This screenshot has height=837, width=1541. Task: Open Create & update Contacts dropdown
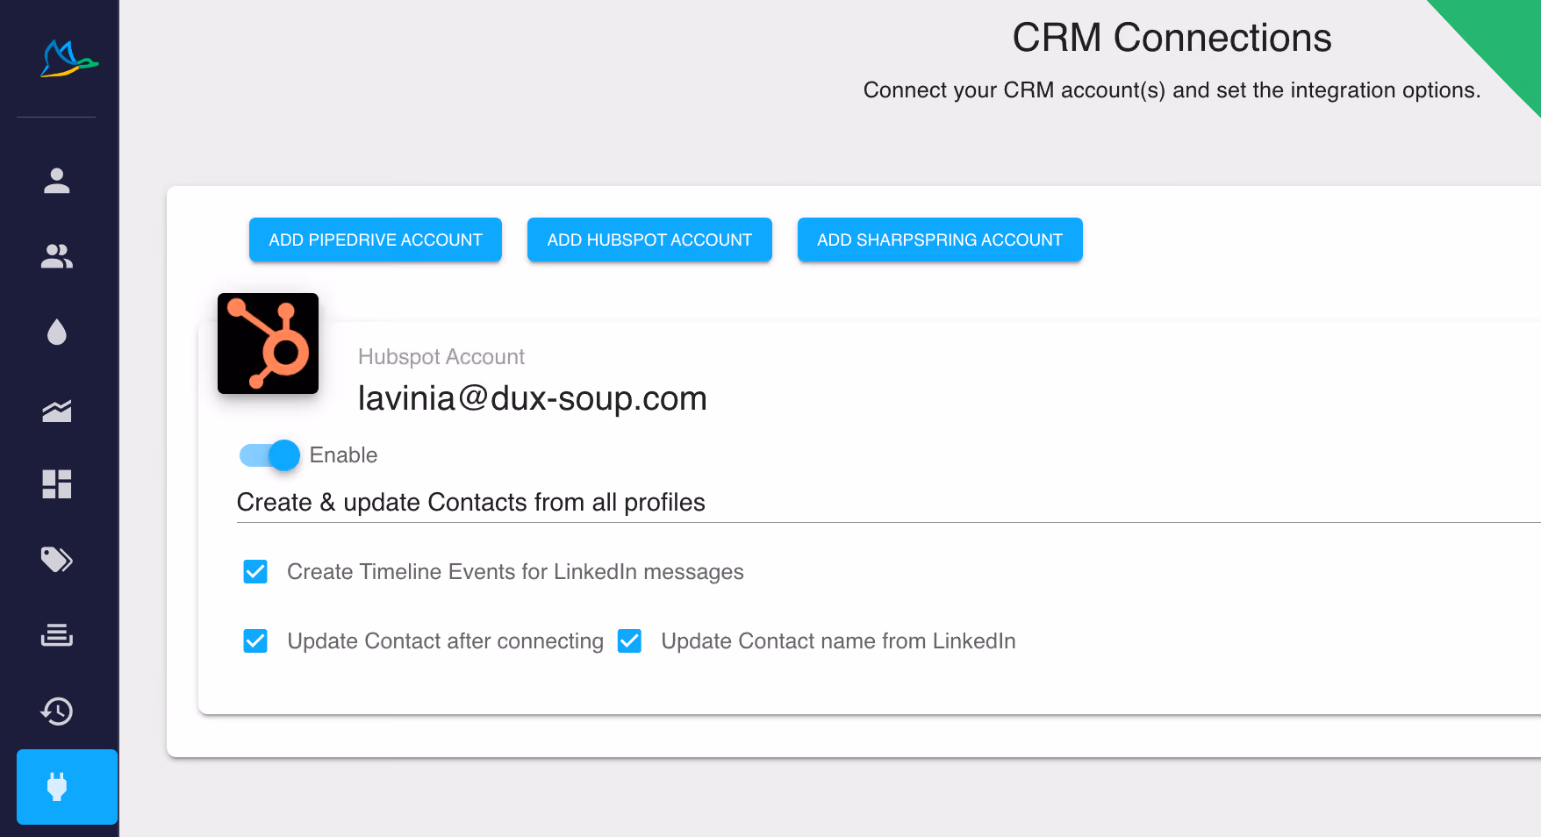click(x=888, y=503)
